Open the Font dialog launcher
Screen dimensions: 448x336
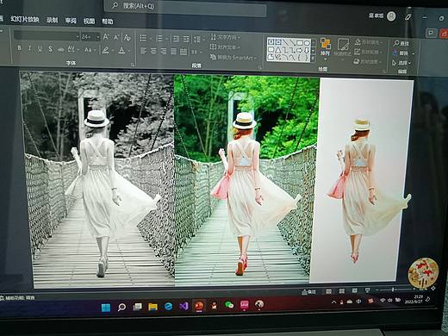133,65
